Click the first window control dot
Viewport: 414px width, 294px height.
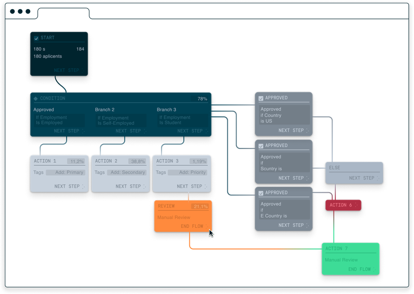tap(12, 11)
